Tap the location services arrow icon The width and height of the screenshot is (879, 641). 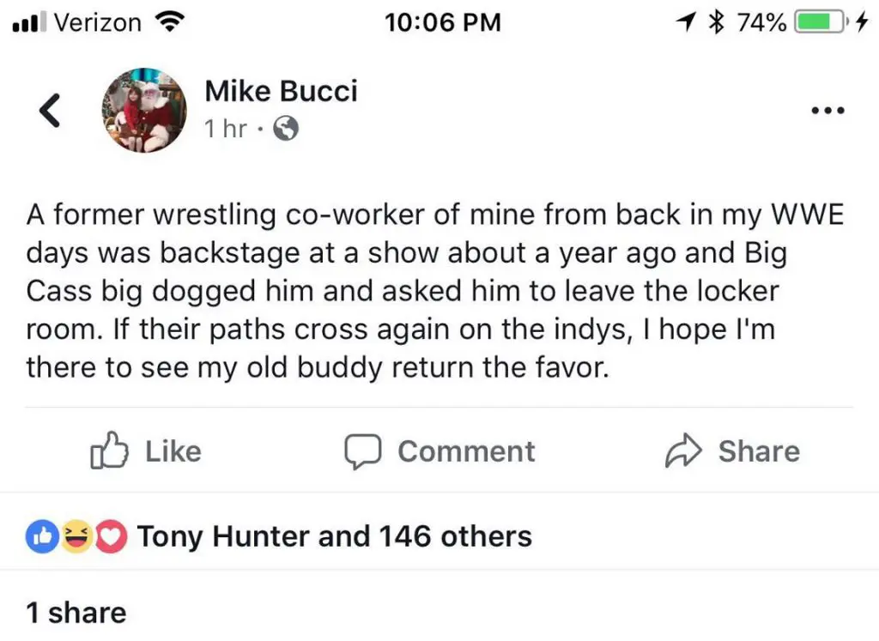click(x=687, y=22)
